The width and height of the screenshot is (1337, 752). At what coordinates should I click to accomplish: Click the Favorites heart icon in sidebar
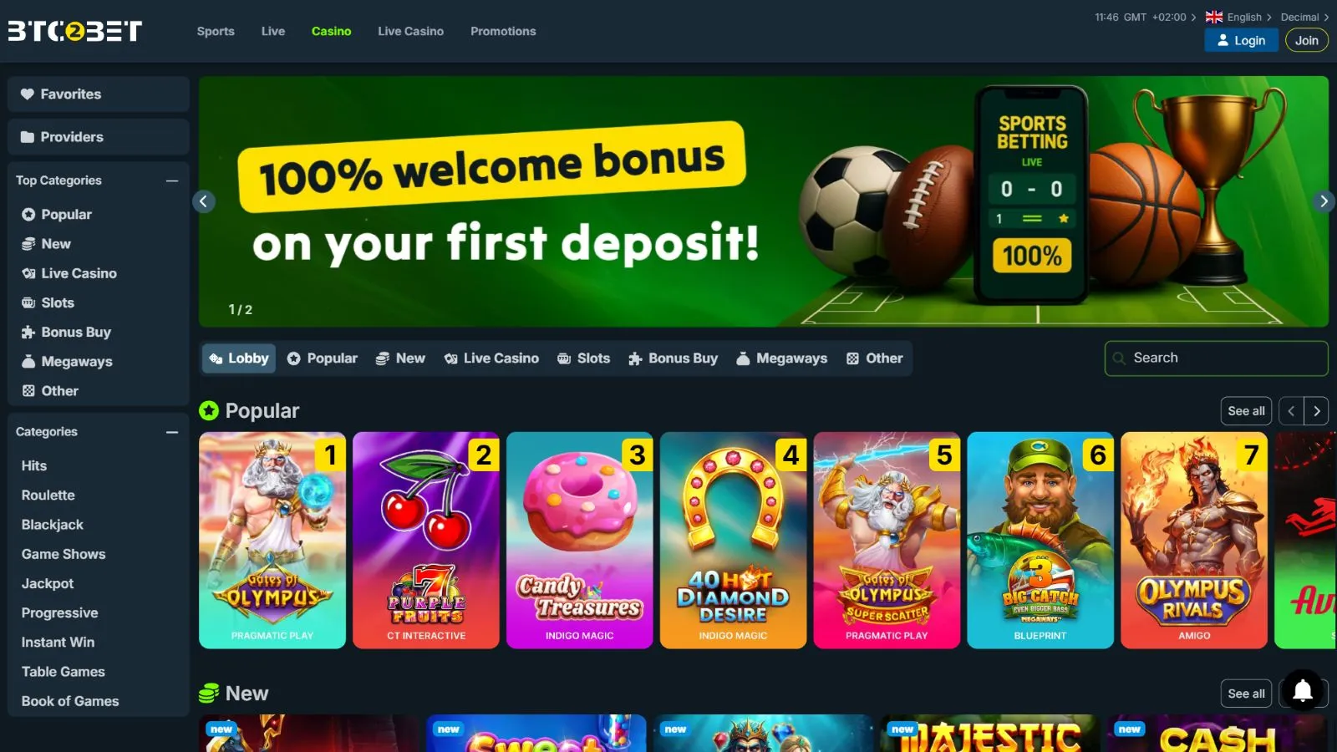pos(28,94)
